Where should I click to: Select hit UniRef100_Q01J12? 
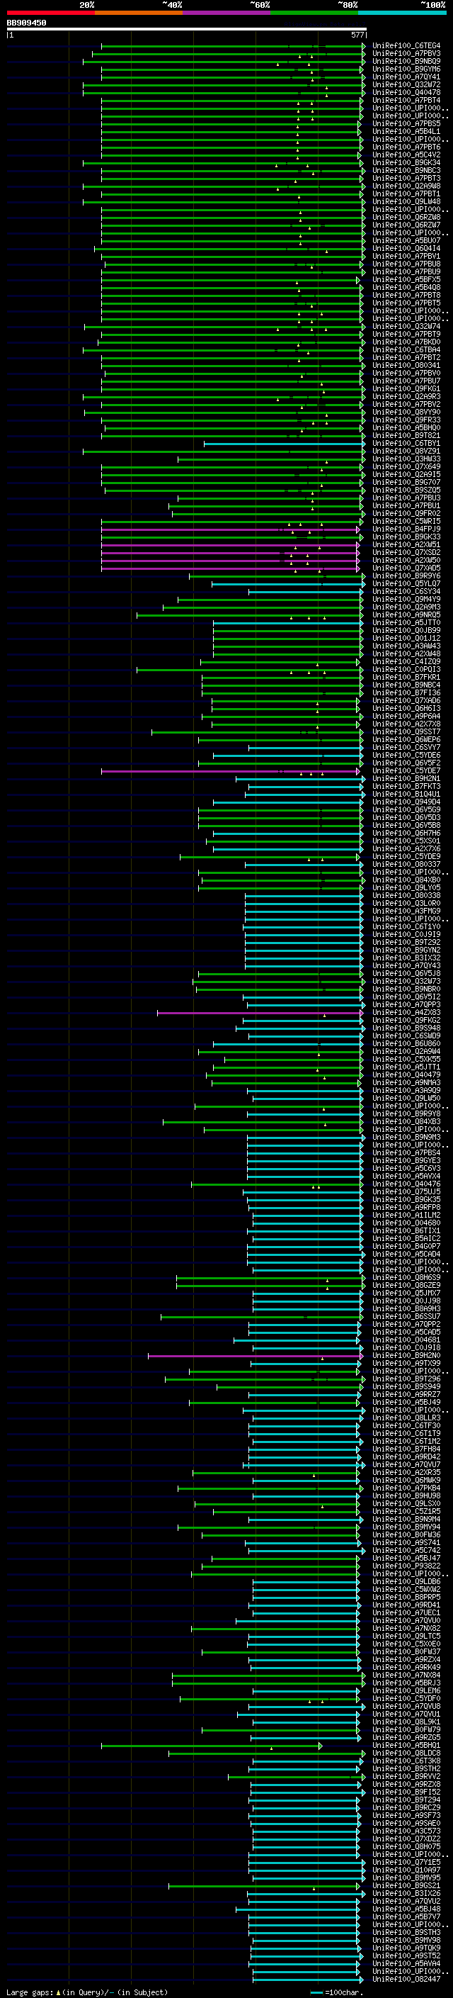click(406, 639)
